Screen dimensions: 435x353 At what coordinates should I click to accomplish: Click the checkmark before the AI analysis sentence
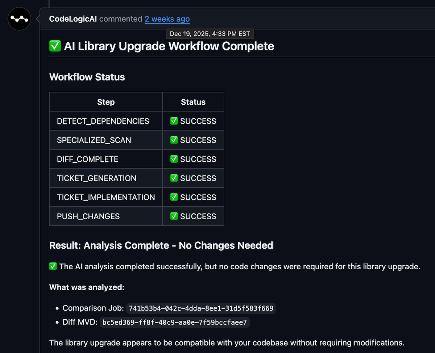point(53,266)
